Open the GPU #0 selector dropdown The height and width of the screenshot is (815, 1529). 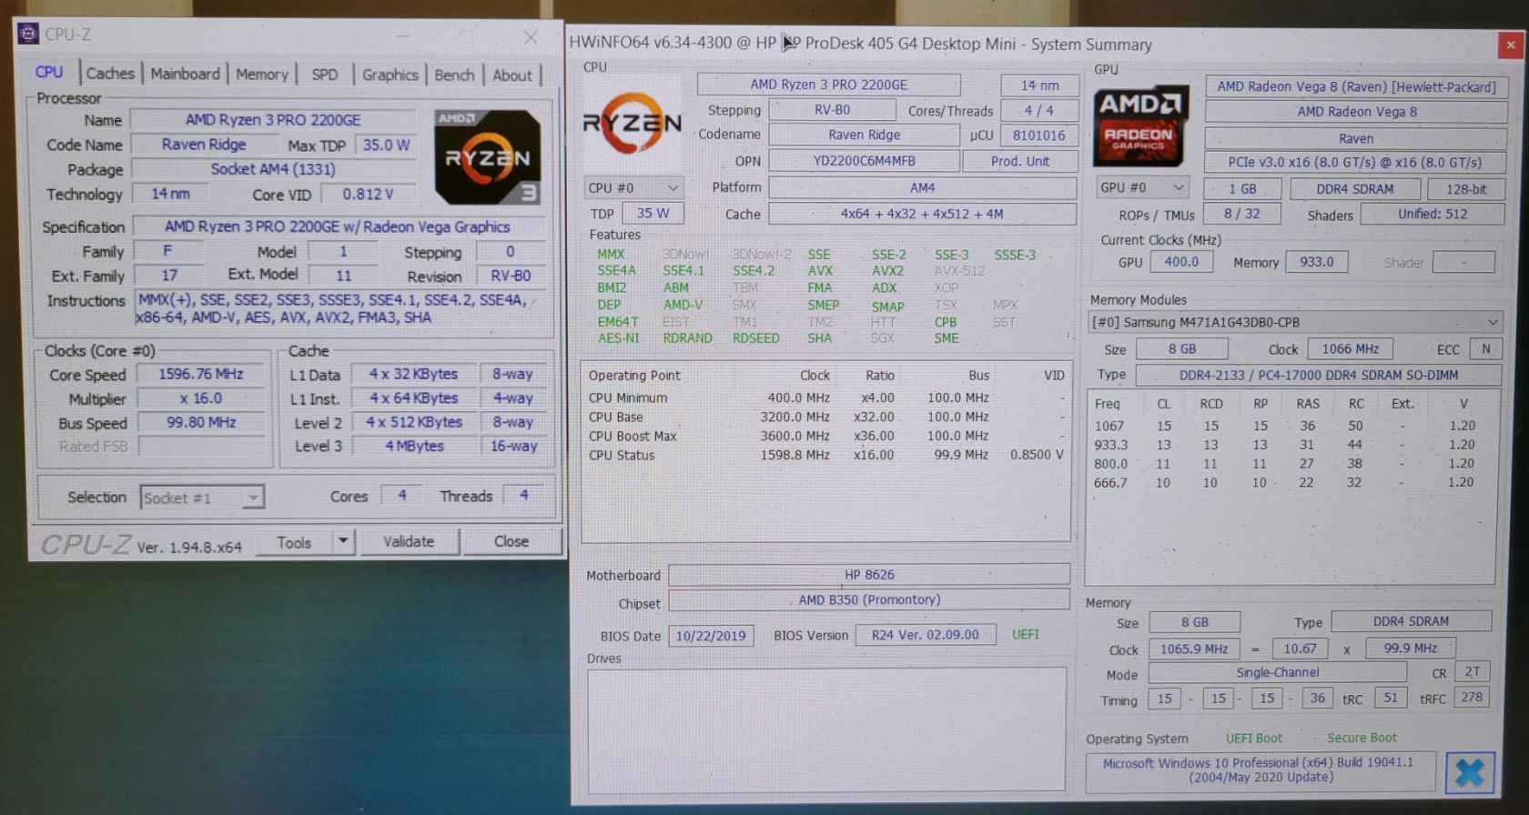tap(1142, 187)
